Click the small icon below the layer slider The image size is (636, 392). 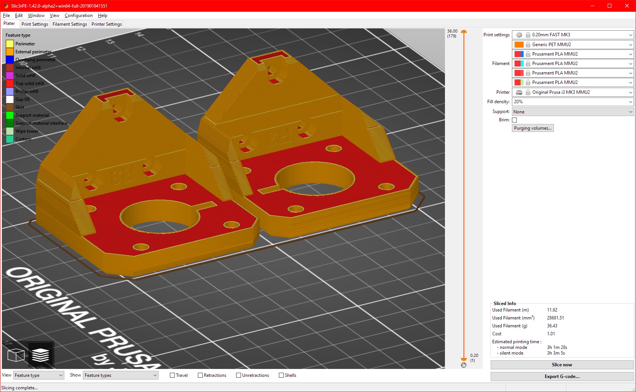464,365
